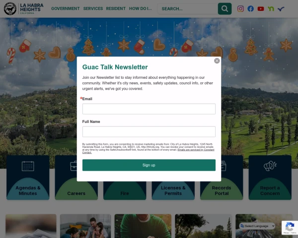Viewport: 298px width, 238px height.
Task: Click the La Habra Heights logo
Action: pyautogui.click(x=23, y=8)
